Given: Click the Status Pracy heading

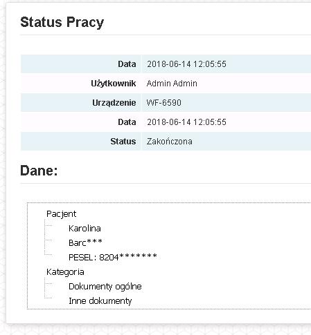Looking at the screenshot, I should [62, 22].
